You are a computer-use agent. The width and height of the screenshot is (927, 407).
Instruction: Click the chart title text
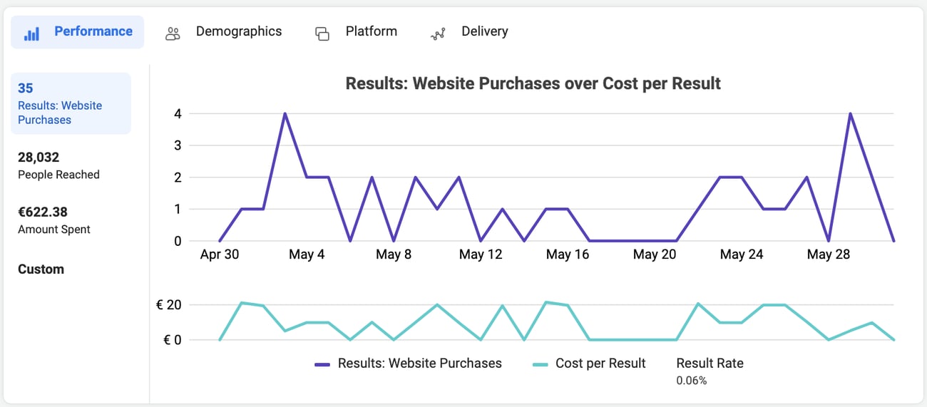[x=533, y=83]
